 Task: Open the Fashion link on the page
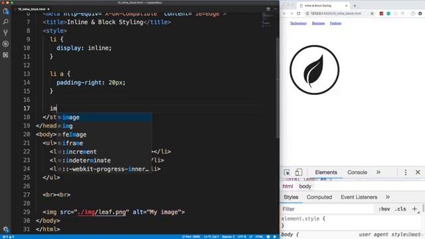point(335,23)
